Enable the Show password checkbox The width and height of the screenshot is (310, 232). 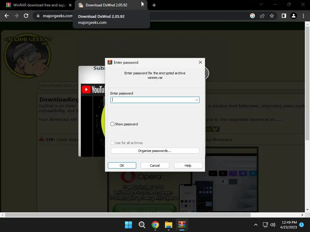click(112, 124)
